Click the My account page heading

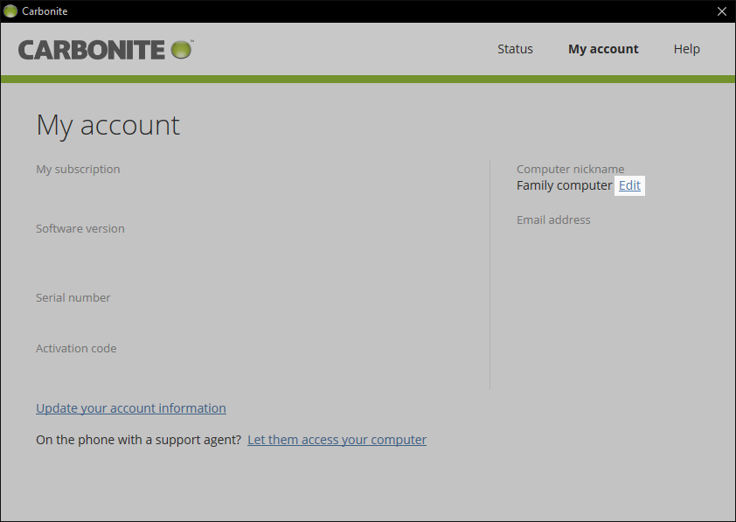(108, 125)
